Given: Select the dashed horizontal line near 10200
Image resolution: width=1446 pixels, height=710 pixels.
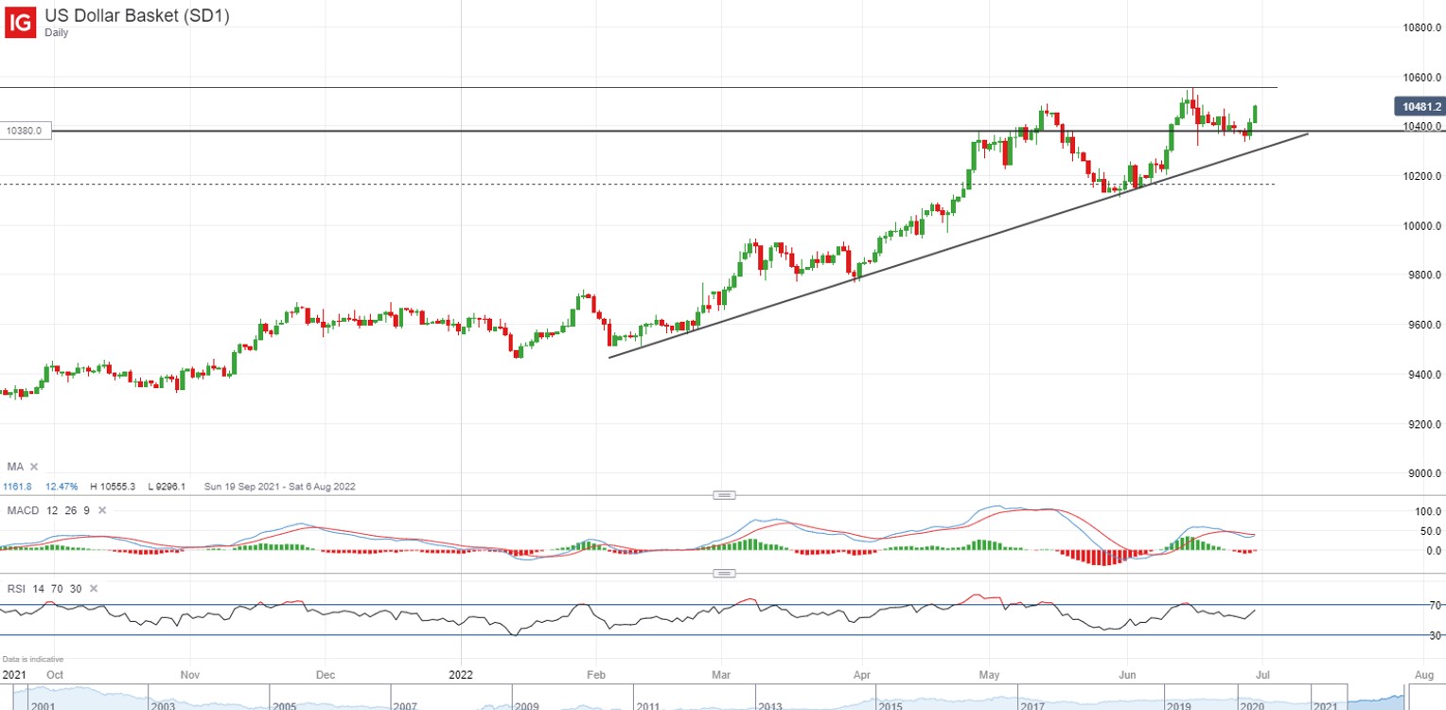Looking at the screenshot, I should 638,185.
